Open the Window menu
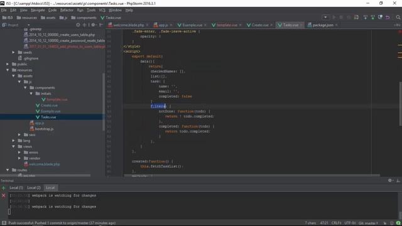The image size is (402, 226). (115, 10)
